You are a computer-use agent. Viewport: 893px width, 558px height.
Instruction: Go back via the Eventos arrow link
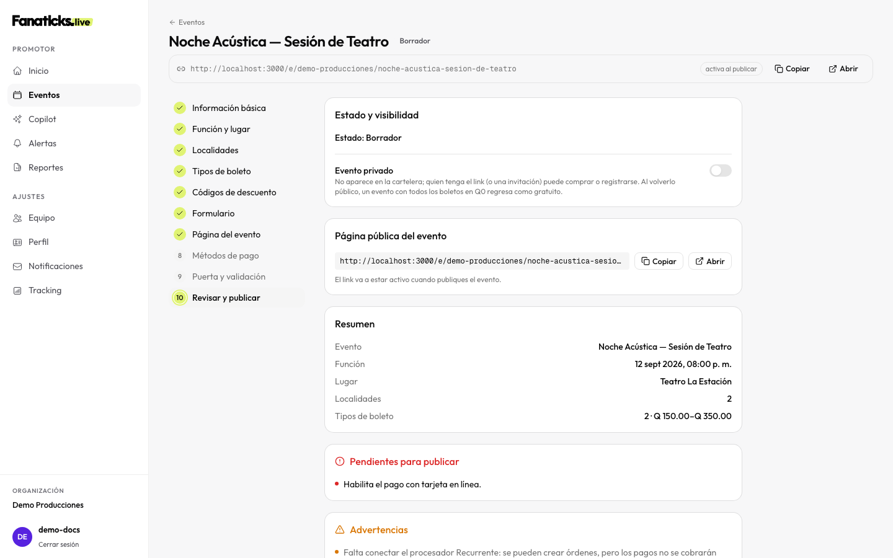point(187,22)
